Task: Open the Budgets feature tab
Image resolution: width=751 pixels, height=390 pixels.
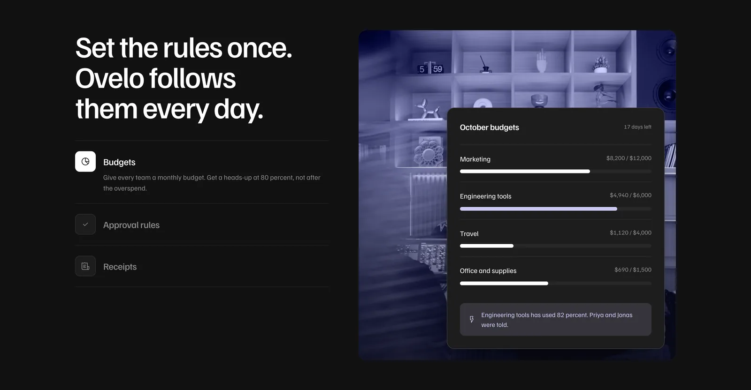Action: click(x=202, y=172)
